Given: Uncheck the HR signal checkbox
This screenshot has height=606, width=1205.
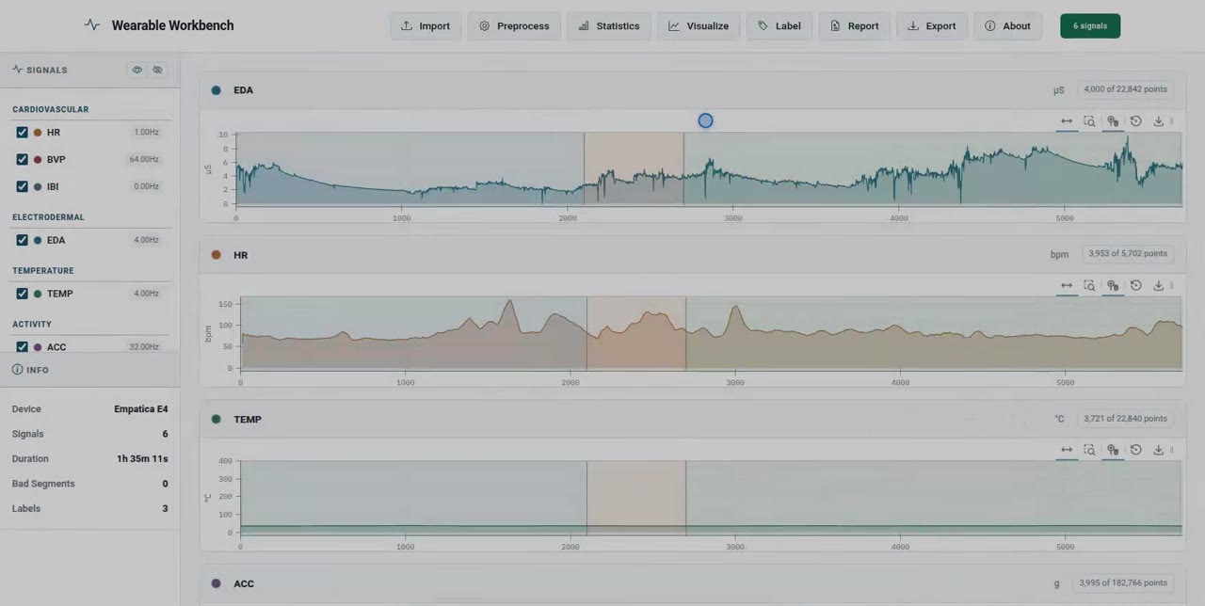Looking at the screenshot, I should [22, 133].
